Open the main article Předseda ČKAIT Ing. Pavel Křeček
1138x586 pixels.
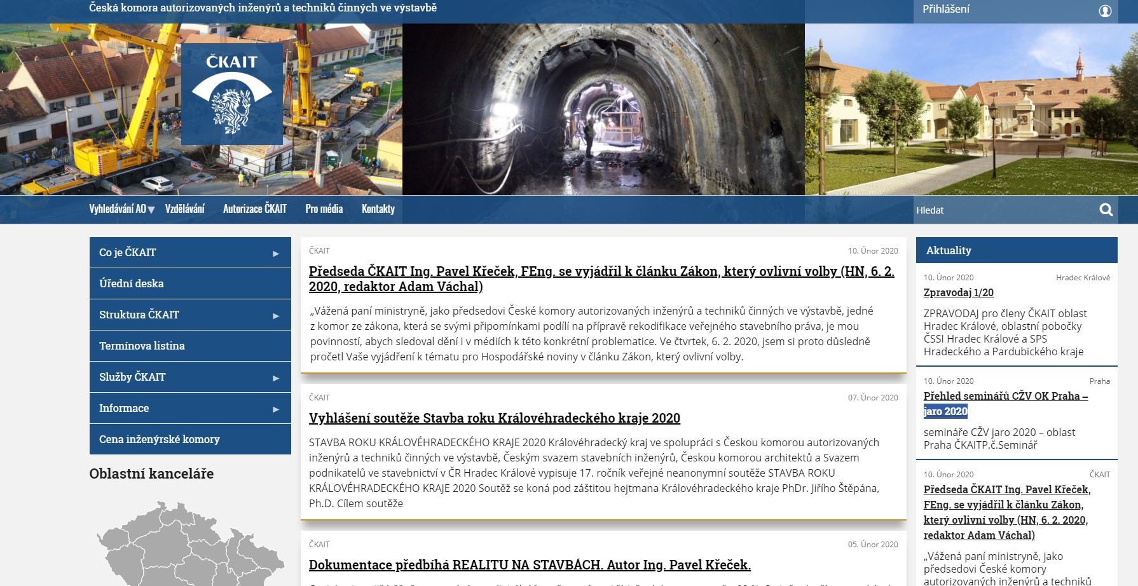[x=601, y=279]
